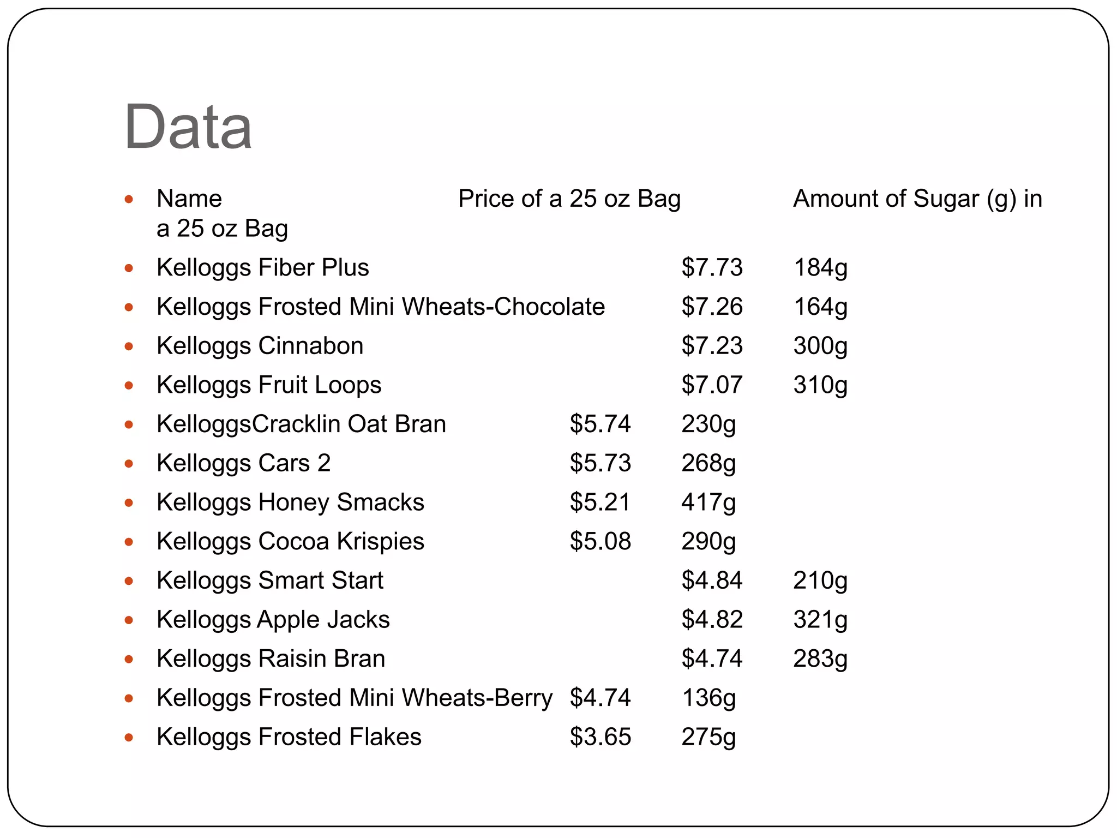Click the "Kelloggs Cinnabon" line

[x=260, y=346]
